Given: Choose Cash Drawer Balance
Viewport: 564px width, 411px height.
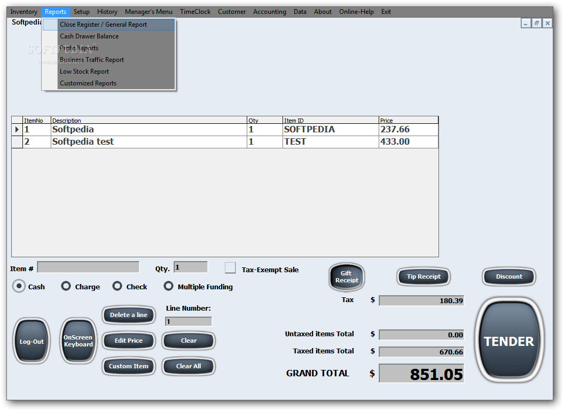Looking at the screenshot, I should click(108, 36).
